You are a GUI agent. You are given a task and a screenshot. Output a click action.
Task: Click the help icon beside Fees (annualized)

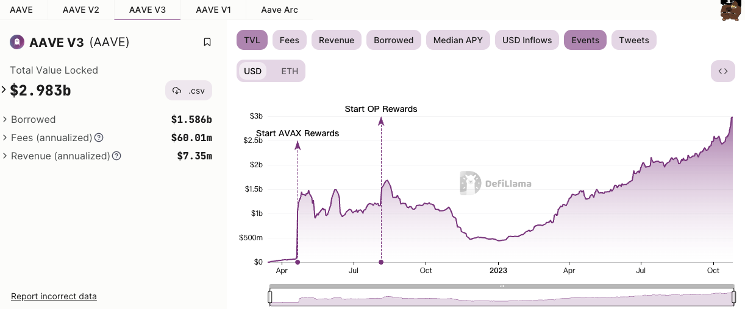pos(99,137)
